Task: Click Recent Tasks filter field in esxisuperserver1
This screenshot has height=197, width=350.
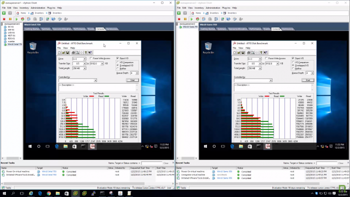Action: tap(151, 163)
